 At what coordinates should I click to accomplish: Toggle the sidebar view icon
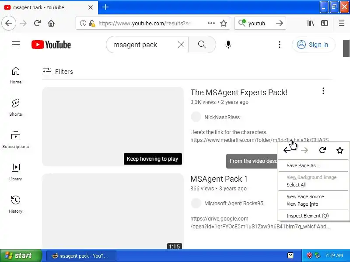tap(325, 23)
